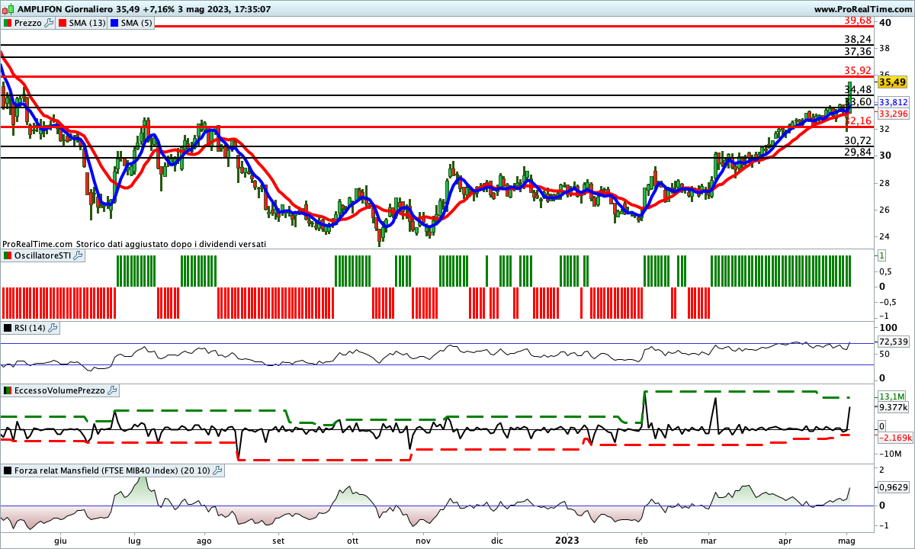Click the Prezzo green-red color swatch
Viewport: 915px width, 549px height.
coord(7,23)
